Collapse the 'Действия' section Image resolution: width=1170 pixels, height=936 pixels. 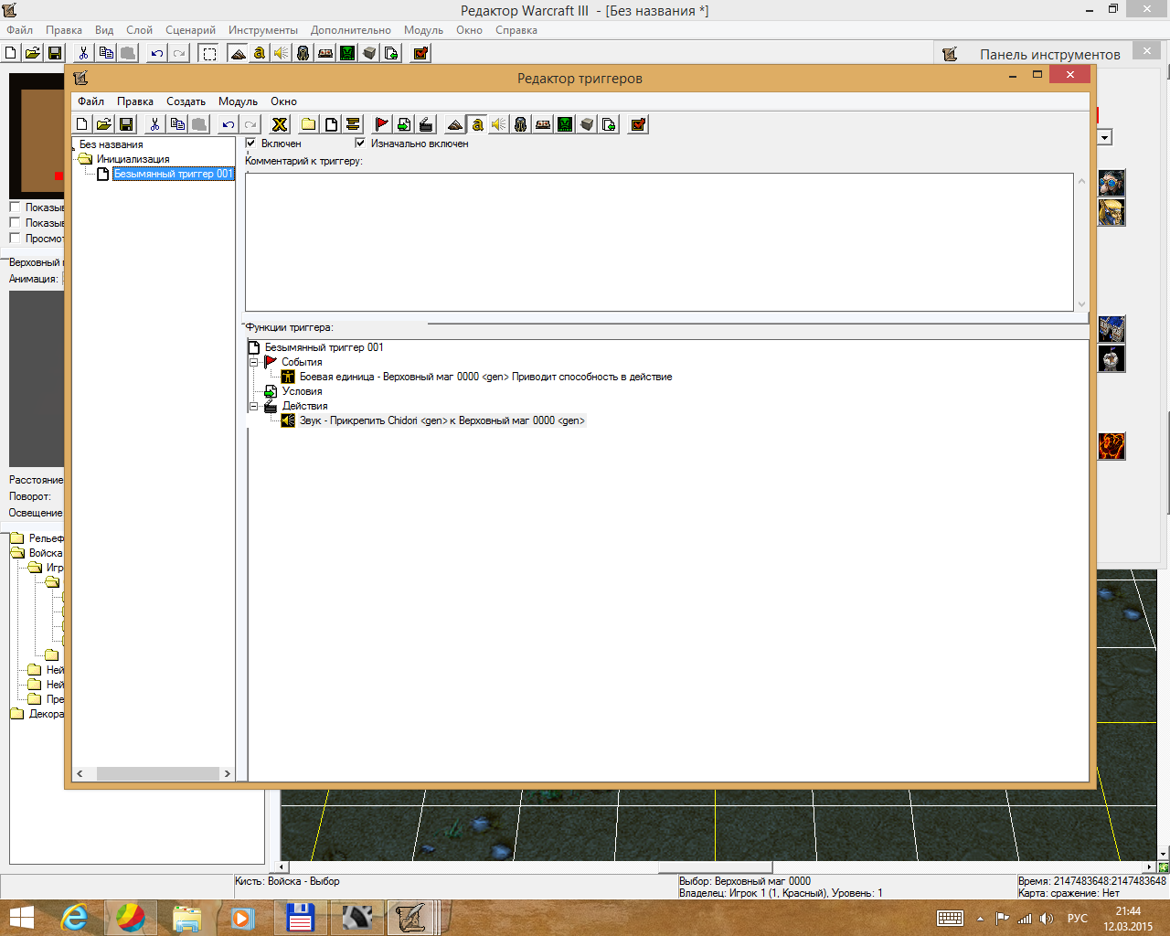[254, 406]
